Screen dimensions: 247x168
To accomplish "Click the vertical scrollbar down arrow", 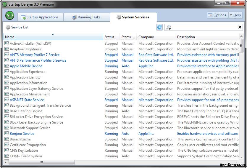I will [241, 157].
